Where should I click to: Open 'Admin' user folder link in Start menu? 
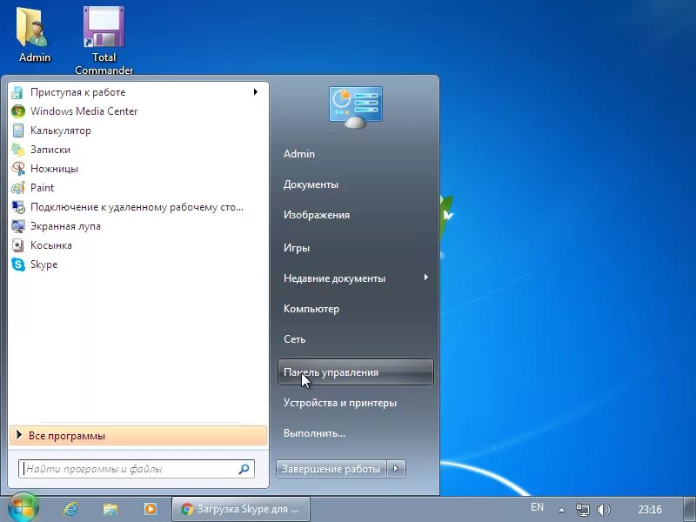pyautogui.click(x=299, y=154)
